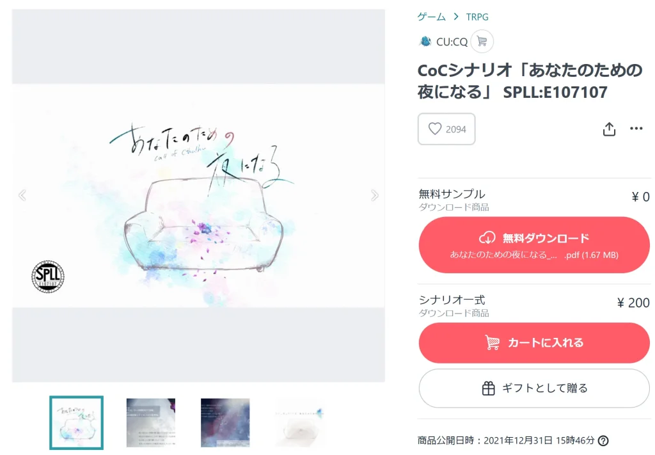The image size is (655, 455).
Task: Select the fourth white thumbnail
Action: pos(299,423)
